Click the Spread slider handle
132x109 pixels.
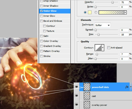(96, 30)
